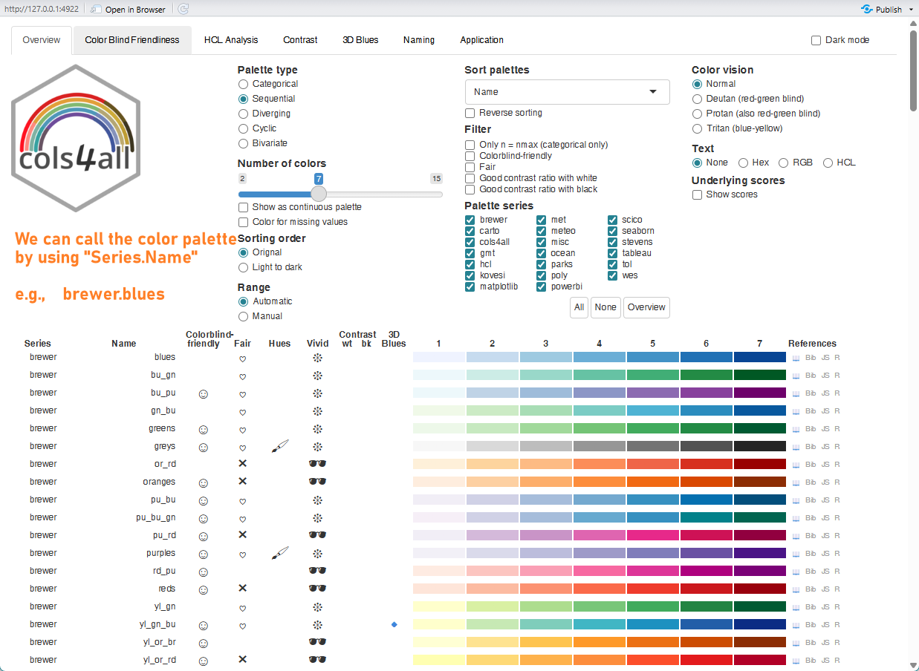This screenshot has width=919, height=671.
Task: Click the blue diamond 3D Blues icon for yl_gn_bu
Action: point(394,624)
